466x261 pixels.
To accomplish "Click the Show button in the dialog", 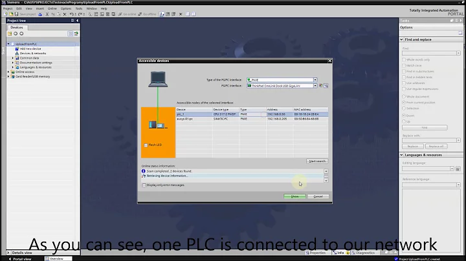I will tap(294, 196).
